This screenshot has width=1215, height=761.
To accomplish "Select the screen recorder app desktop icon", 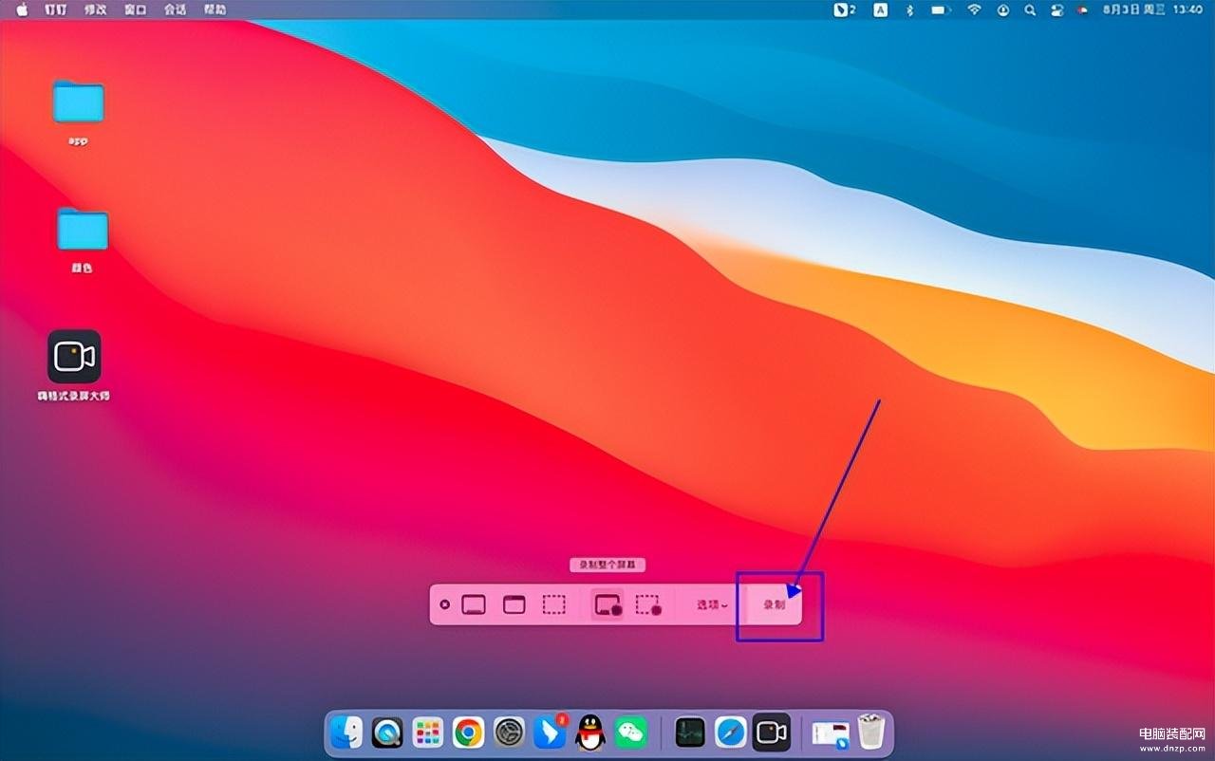I will click(x=74, y=357).
